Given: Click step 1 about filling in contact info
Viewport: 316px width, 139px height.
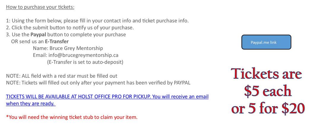Looking at the screenshot, I should (97, 21).
